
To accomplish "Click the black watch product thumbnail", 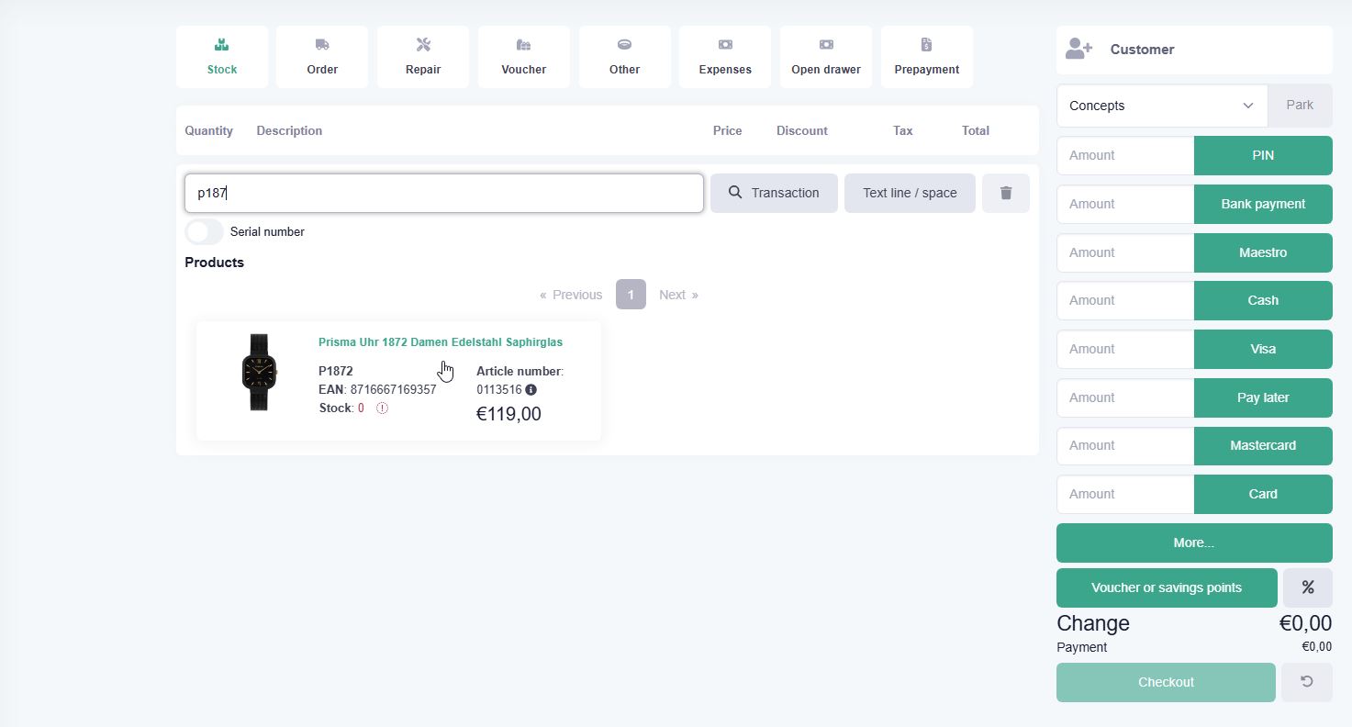I will pos(259,372).
